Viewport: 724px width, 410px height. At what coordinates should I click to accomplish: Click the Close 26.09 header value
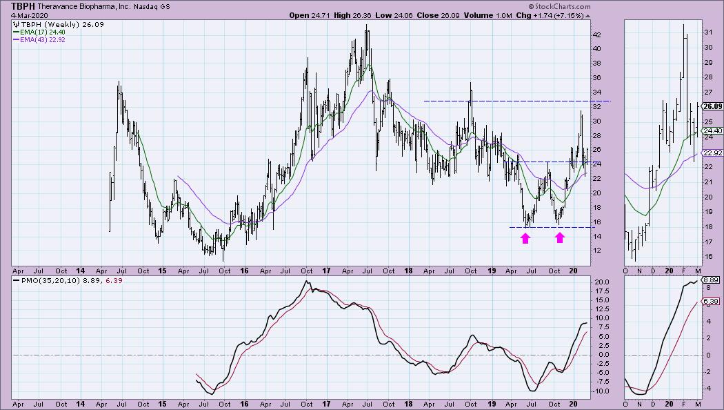pyautogui.click(x=438, y=15)
